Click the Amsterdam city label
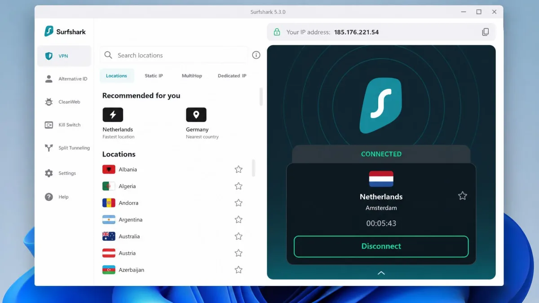This screenshot has width=539, height=303. [x=381, y=208]
